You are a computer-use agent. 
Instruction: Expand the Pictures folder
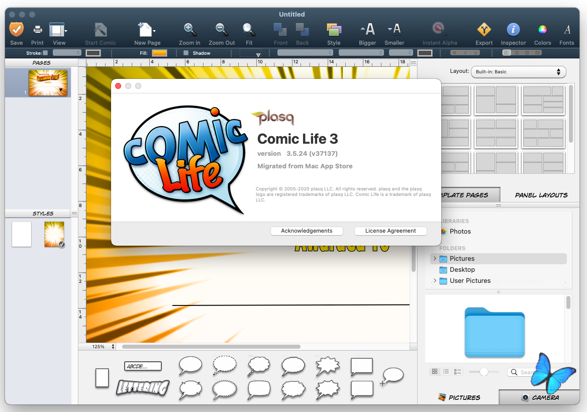click(435, 259)
